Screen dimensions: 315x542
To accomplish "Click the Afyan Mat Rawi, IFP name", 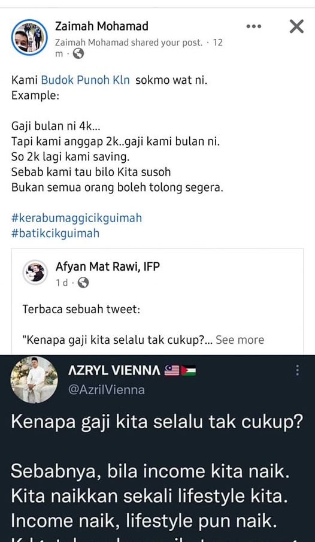I will pyautogui.click(x=108, y=267).
